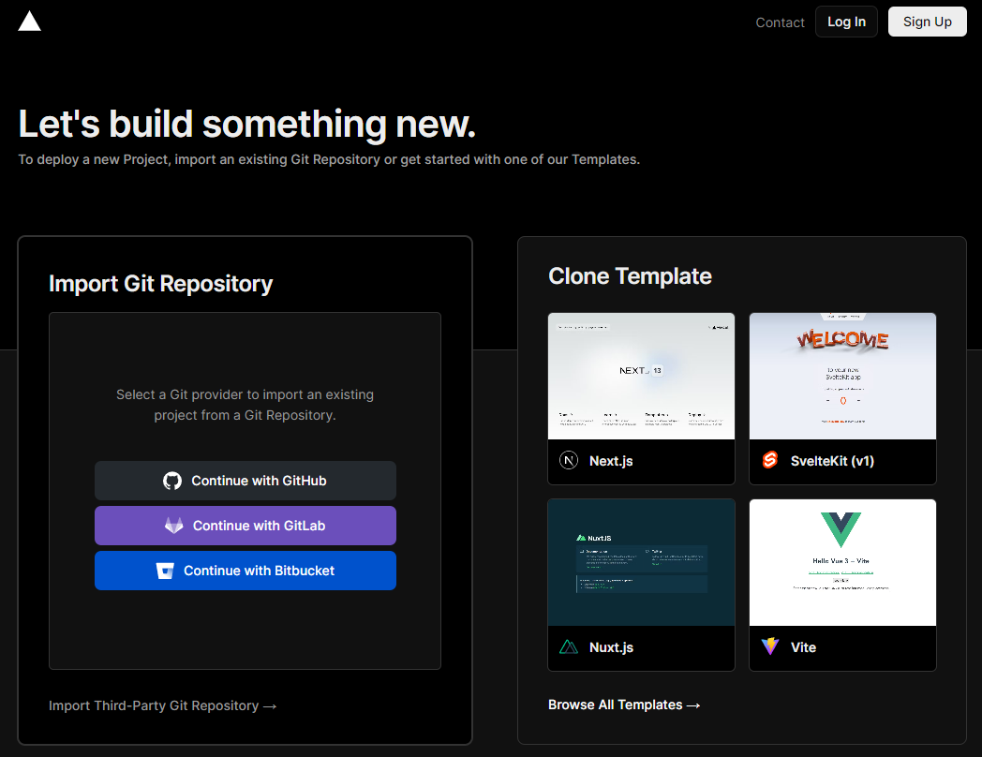Viewport: 982px width, 757px height.
Task: Click the GitLab fox icon
Action: (x=173, y=526)
